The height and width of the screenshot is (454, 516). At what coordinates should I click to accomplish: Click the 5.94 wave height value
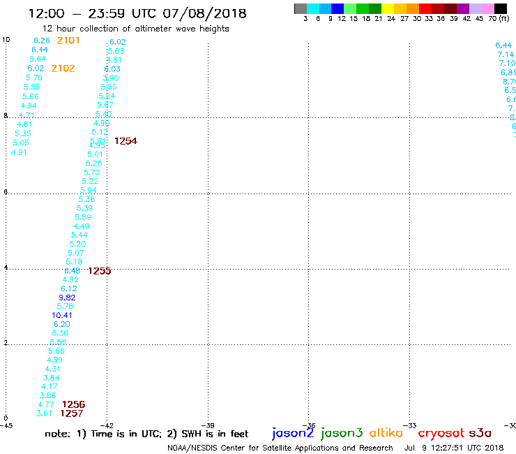coord(88,190)
